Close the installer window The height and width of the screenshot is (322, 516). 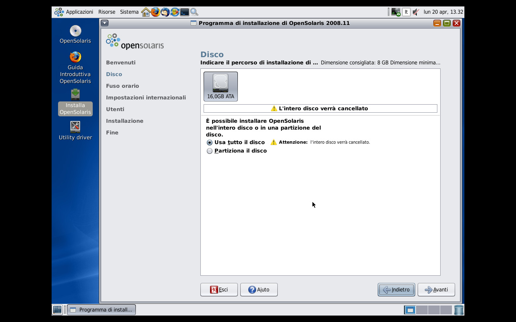click(x=456, y=23)
